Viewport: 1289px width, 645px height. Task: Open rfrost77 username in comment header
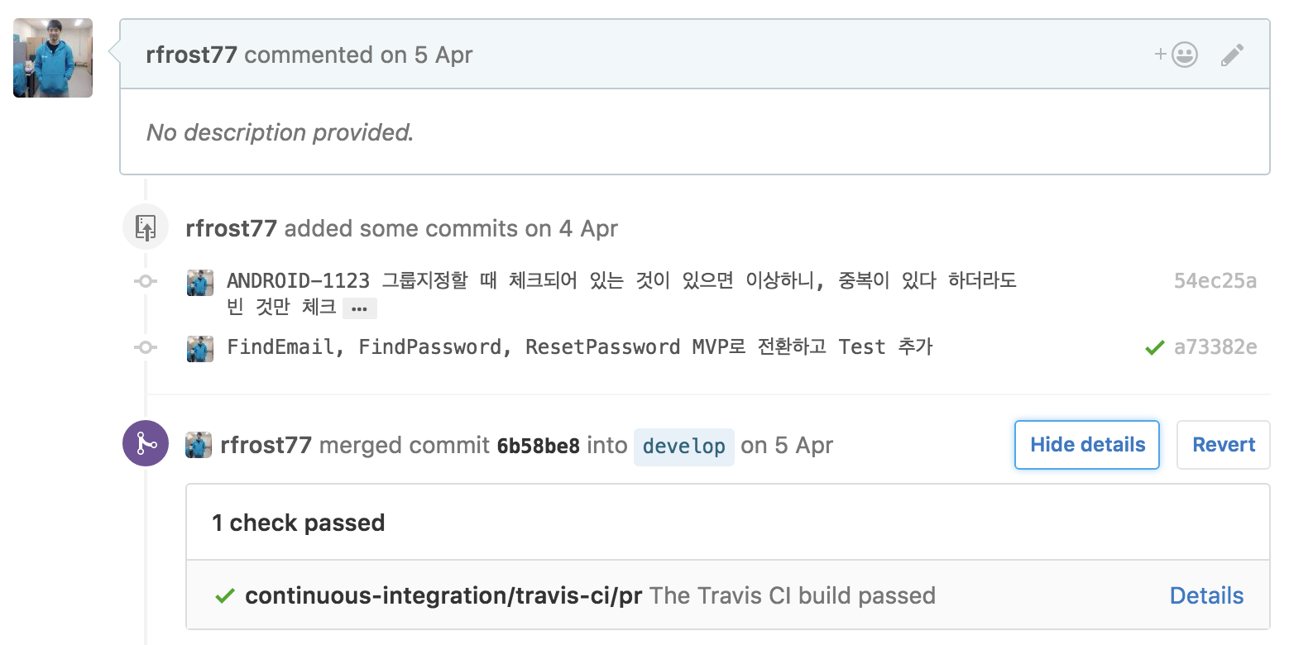[192, 55]
